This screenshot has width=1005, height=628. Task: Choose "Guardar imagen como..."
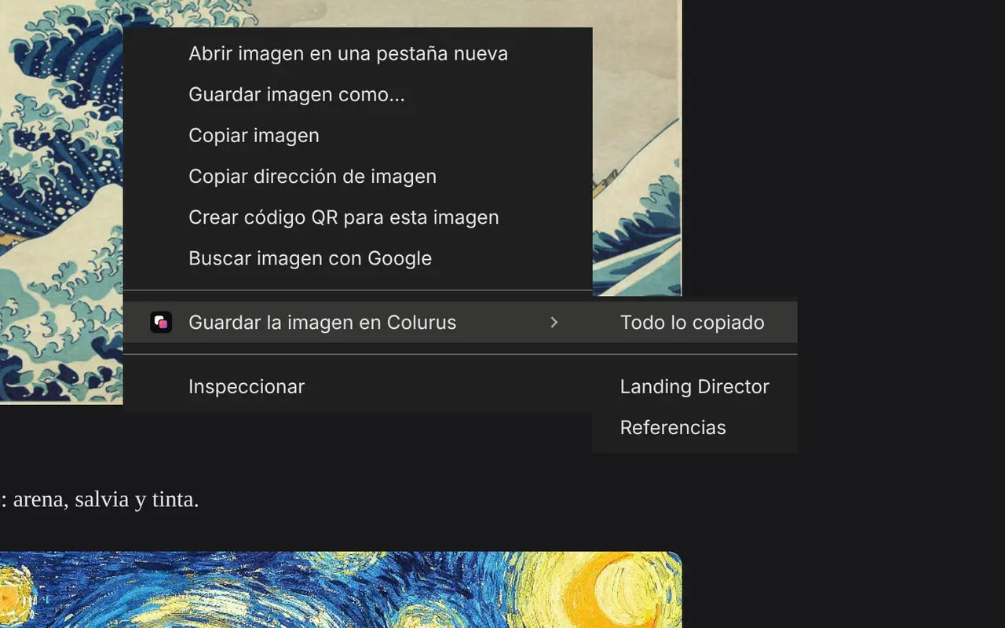[x=357, y=94]
